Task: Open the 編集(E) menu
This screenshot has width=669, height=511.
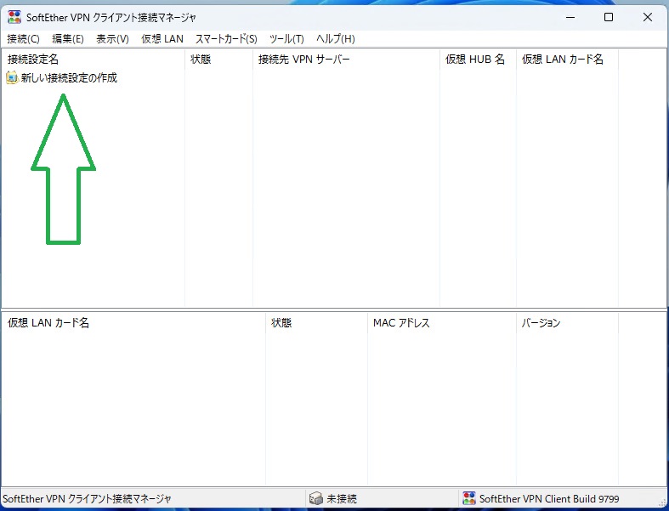Action: coord(68,39)
